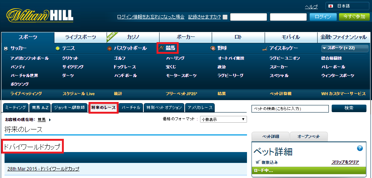The image size is (372, 178).
Task: Open the 日本語 language selector
Action: (347, 6)
